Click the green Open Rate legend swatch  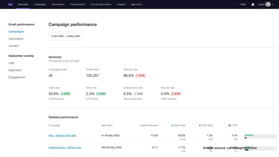click(172, 125)
